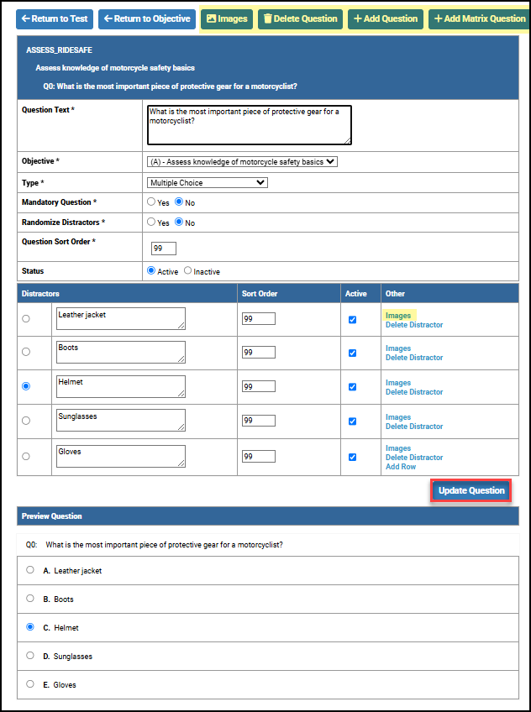This screenshot has width=531, height=712.
Task: Click the Question Sort Order field
Action: [x=163, y=249]
